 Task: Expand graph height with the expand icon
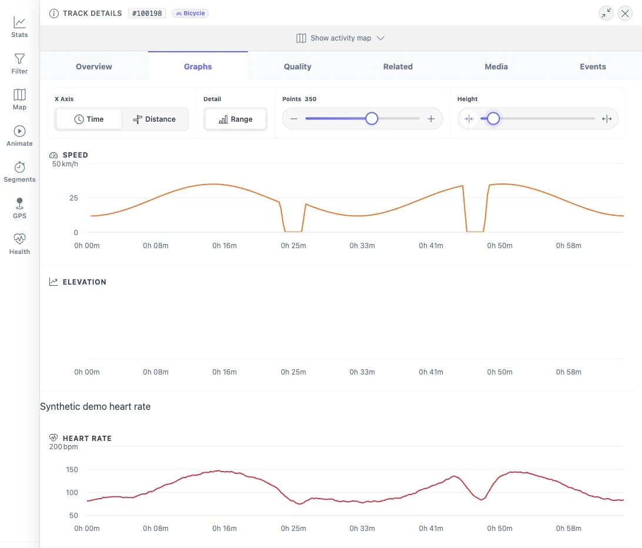click(606, 119)
